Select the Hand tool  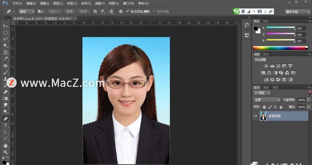pos(5,146)
